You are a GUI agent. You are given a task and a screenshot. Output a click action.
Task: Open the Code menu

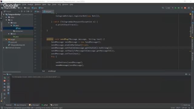click(24, 5)
